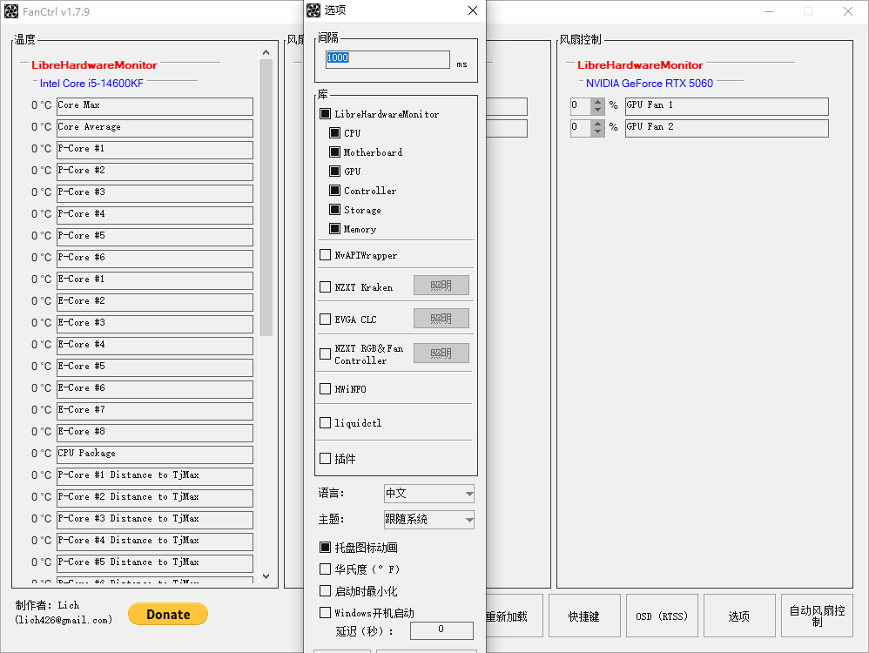
Task: Click the temperature list scroll-up arrow
Action: [x=266, y=53]
